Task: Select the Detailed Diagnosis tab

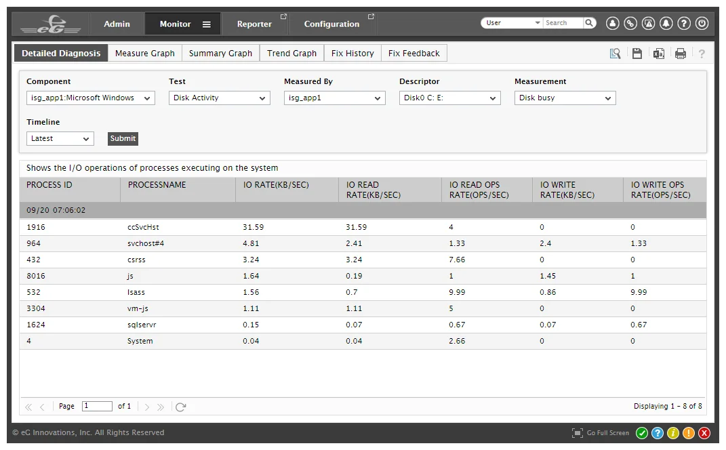Action: [x=61, y=54]
